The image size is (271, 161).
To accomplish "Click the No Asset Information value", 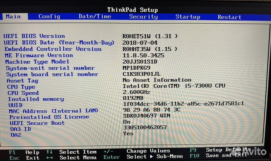I will click(157, 80).
